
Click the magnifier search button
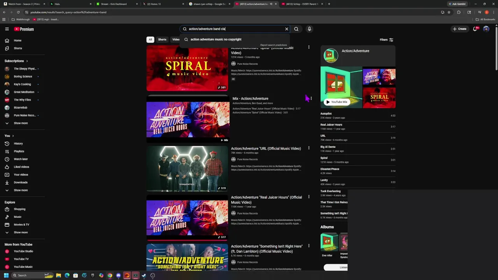click(x=296, y=29)
